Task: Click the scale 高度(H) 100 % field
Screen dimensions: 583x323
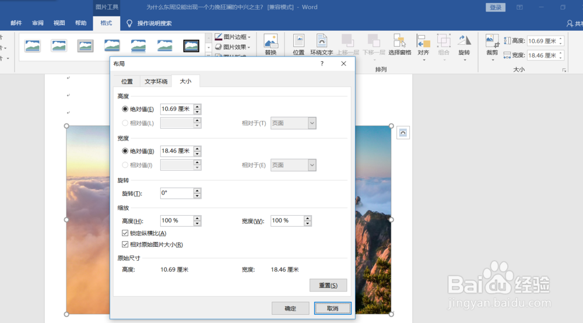Action: (177, 221)
